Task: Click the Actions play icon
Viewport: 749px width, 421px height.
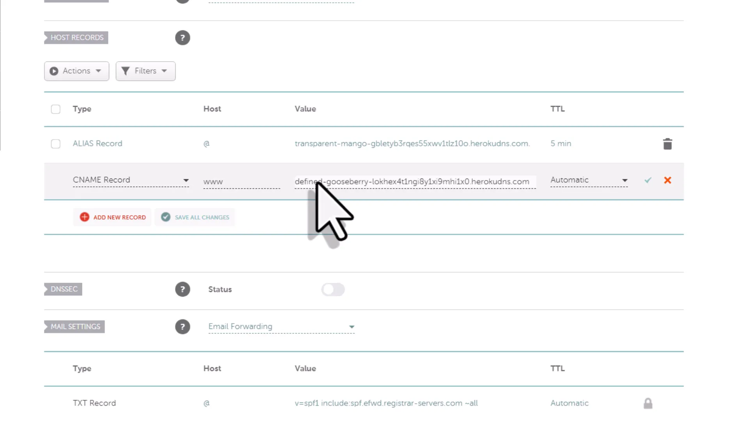Action: [54, 71]
